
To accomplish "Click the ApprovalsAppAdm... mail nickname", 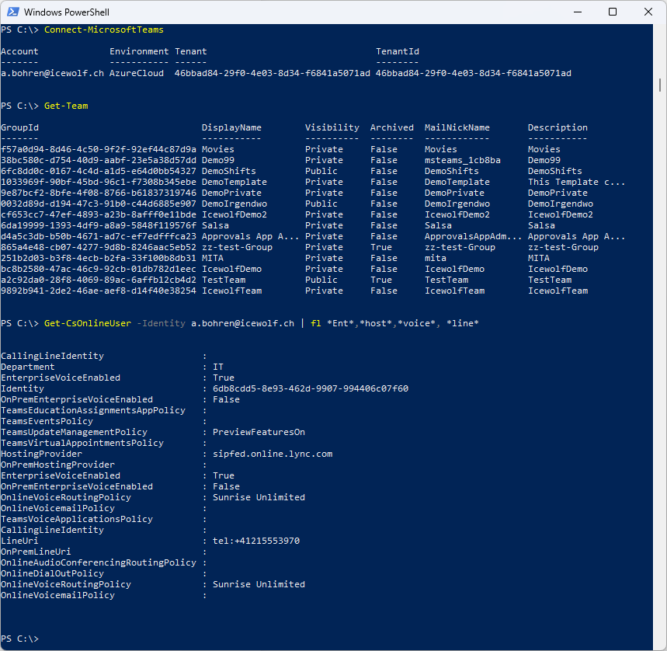I will tap(473, 237).
